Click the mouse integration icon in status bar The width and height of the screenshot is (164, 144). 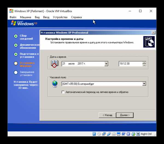coord(133,134)
